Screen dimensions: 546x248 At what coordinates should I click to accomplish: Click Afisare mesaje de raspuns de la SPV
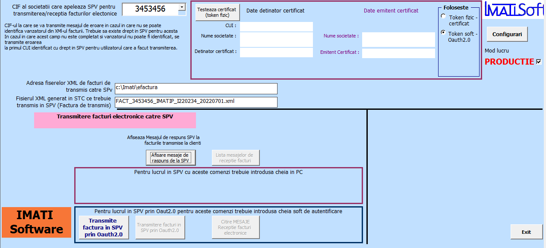coord(170,158)
